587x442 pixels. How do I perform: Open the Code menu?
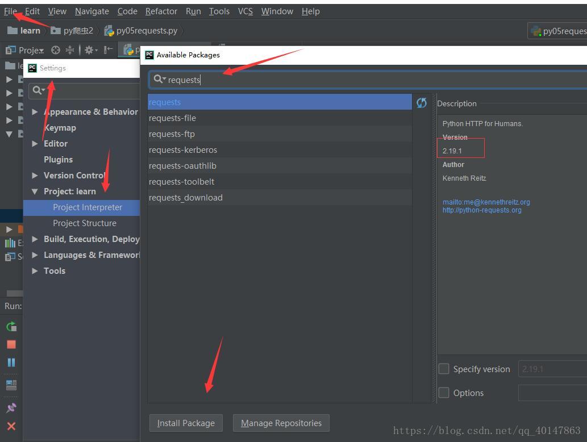tap(127, 11)
